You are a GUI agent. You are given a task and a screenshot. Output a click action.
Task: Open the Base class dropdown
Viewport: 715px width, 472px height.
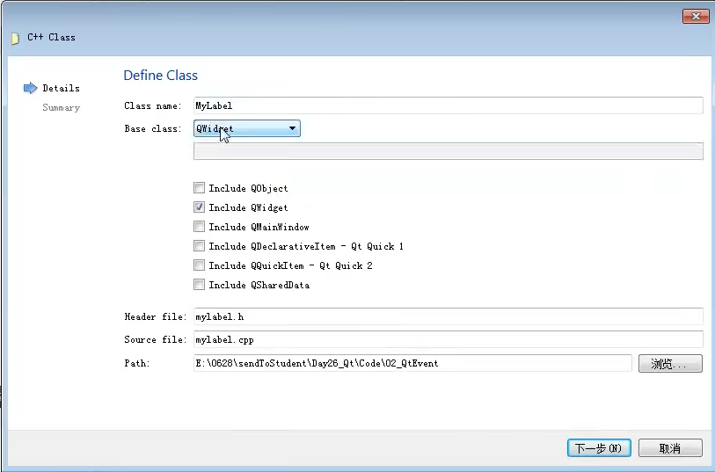(247, 128)
